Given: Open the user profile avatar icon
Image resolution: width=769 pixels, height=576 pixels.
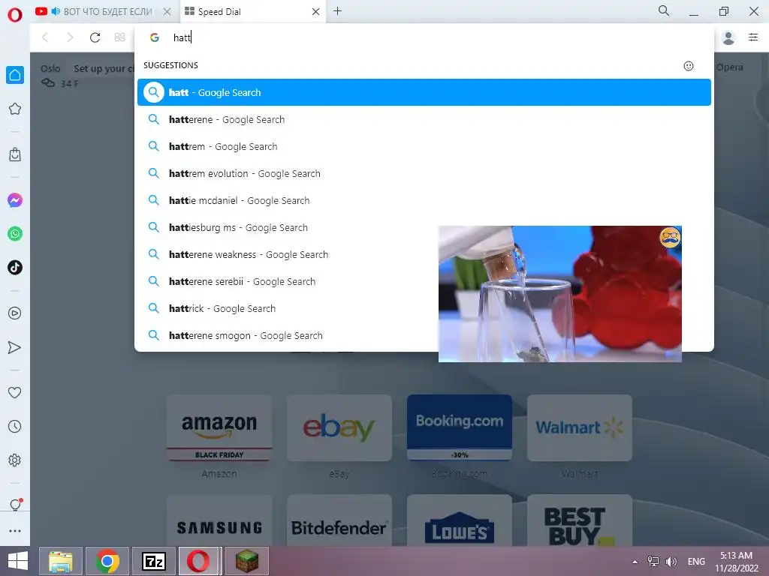Looking at the screenshot, I should coord(728,37).
